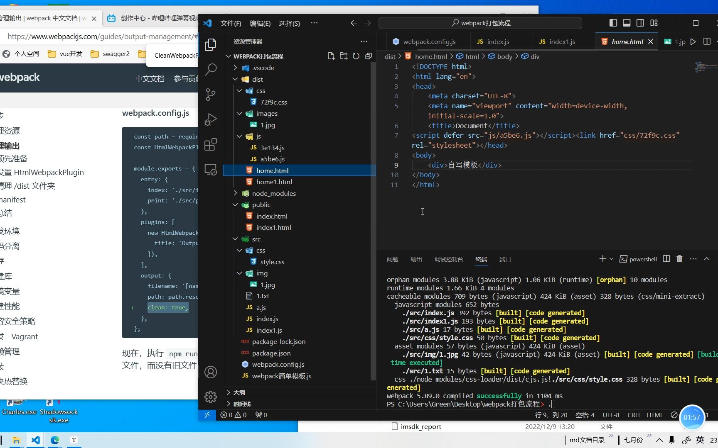This screenshot has width=718, height=448.
Task: Open a5be6.js in dist/js
Action: pos(272,159)
